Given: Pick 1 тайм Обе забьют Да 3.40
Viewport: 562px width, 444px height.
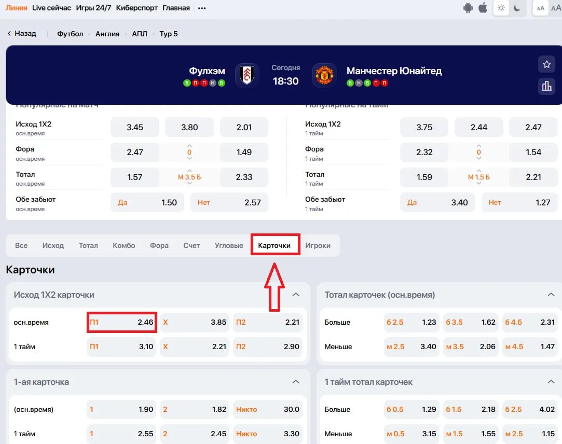Looking at the screenshot, I should point(437,202).
